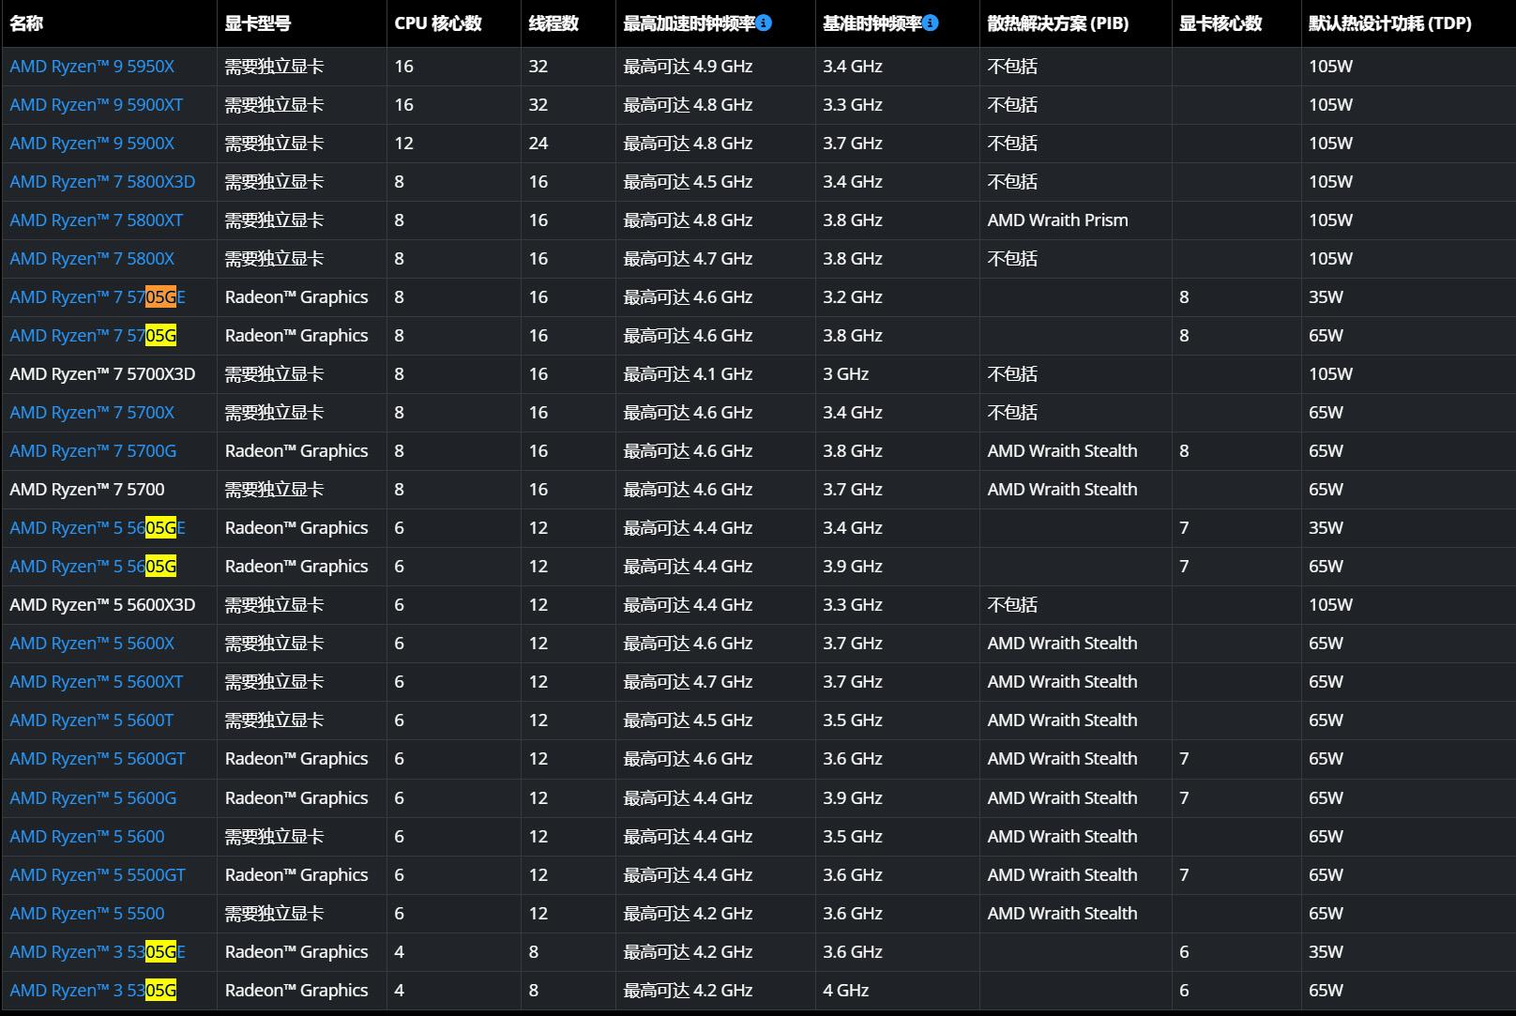Open AMD Ryzen 5 5600GT link
The height and width of the screenshot is (1016, 1516).
(98, 759)
